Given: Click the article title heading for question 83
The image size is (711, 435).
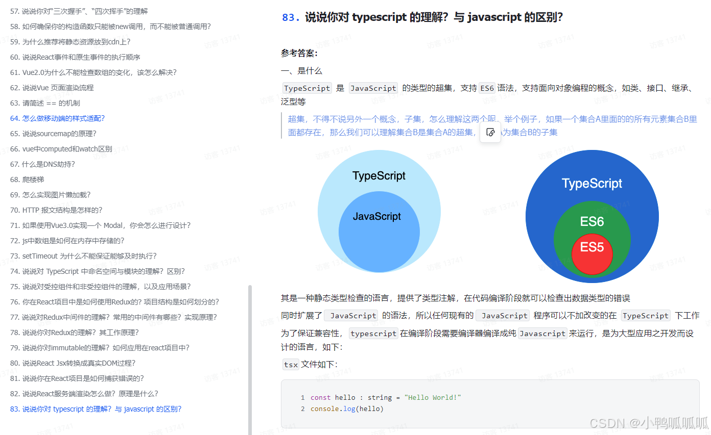Looking at the screenshot, I should (422, 17).
